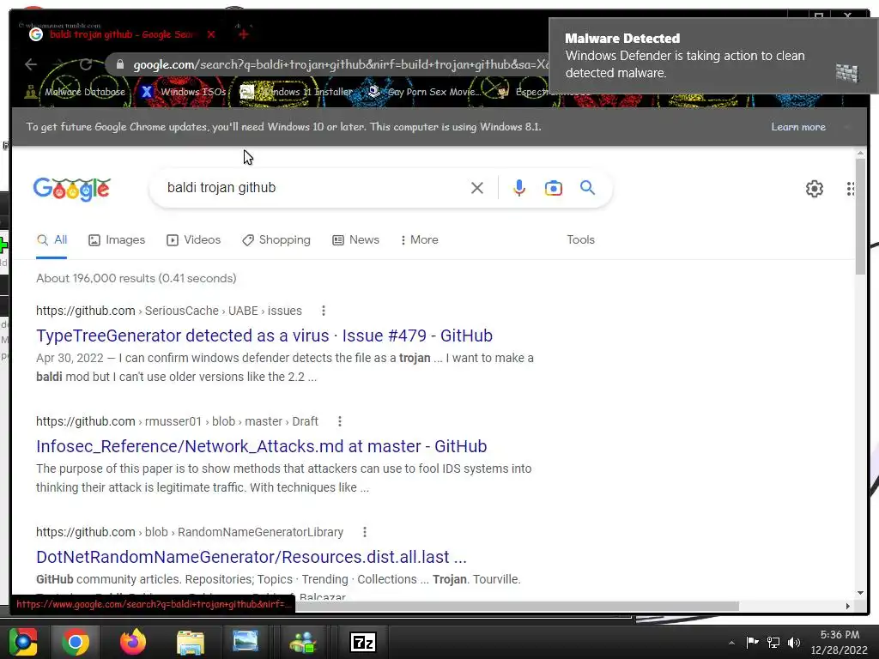
Task: Click the Chrome address bar URL
Action: pos(339,64)
